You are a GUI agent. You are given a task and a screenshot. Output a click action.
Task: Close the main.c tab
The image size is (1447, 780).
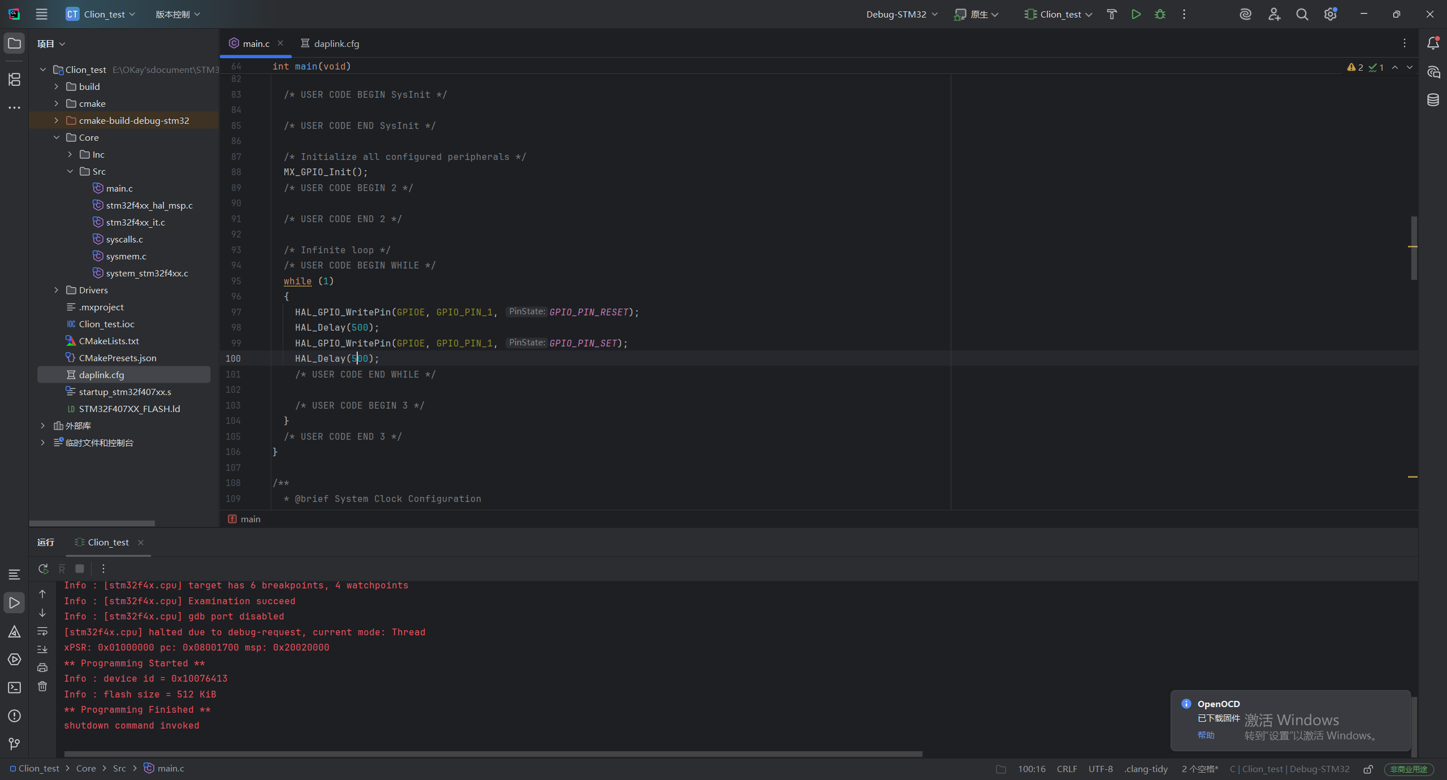(x=280, y=43)
